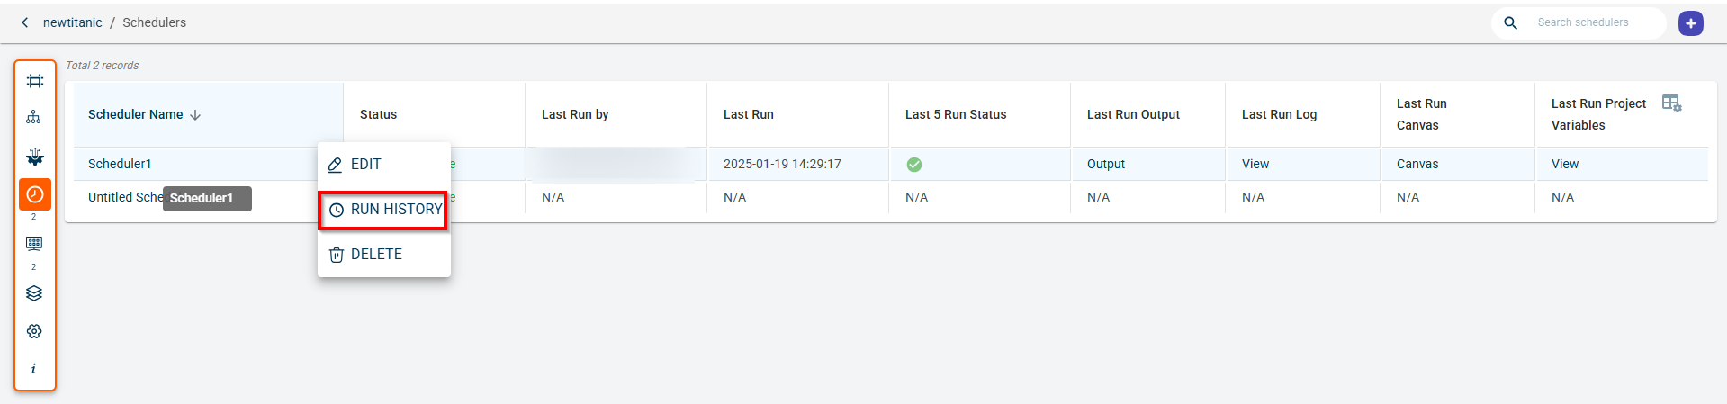Go back using the left chevron arrow

(25, 22)
